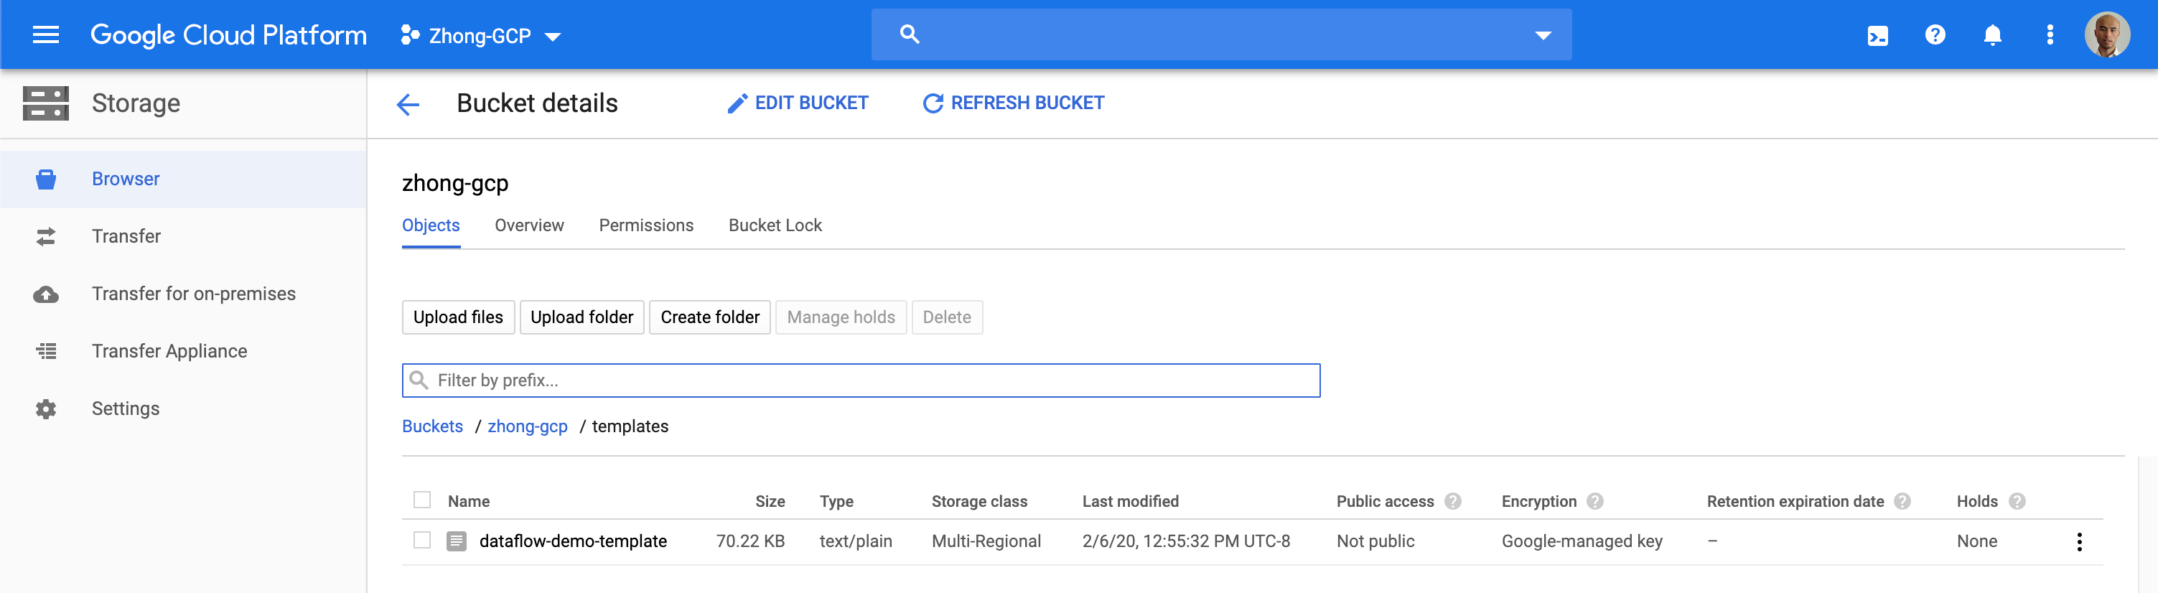Toggle the select-all objects checkbox

tap(422, 500)
